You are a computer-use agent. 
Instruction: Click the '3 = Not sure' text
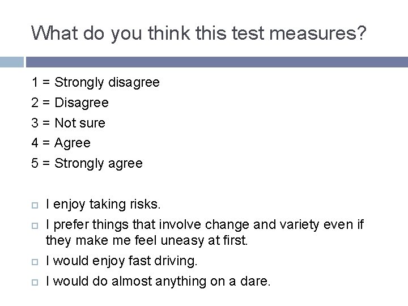point(69,123)
